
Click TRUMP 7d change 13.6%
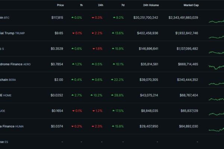pyautogui.click(x=118, y=33)
